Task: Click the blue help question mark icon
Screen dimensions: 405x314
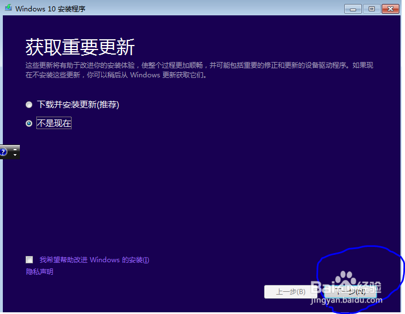Action: pos(3,152)
